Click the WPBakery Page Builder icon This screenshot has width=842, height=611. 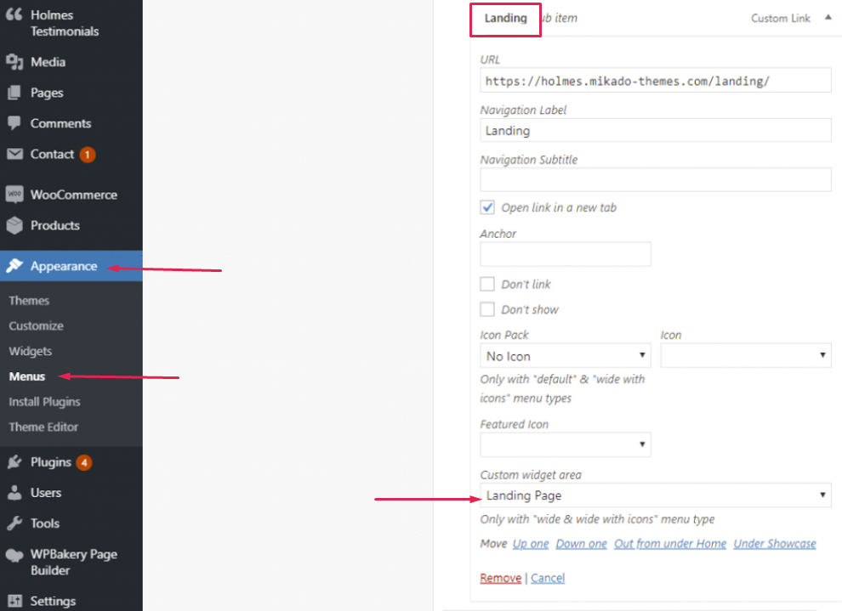pos(14,555)
